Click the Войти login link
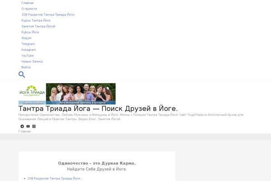The height and width of the screenshot is (181, 271). (26, 67)
